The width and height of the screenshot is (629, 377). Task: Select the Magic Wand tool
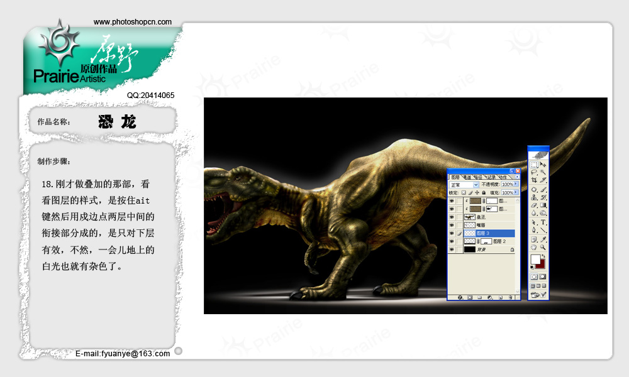click(x=543, y=172)
